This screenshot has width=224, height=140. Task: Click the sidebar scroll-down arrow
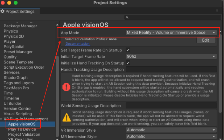(57, 139)
